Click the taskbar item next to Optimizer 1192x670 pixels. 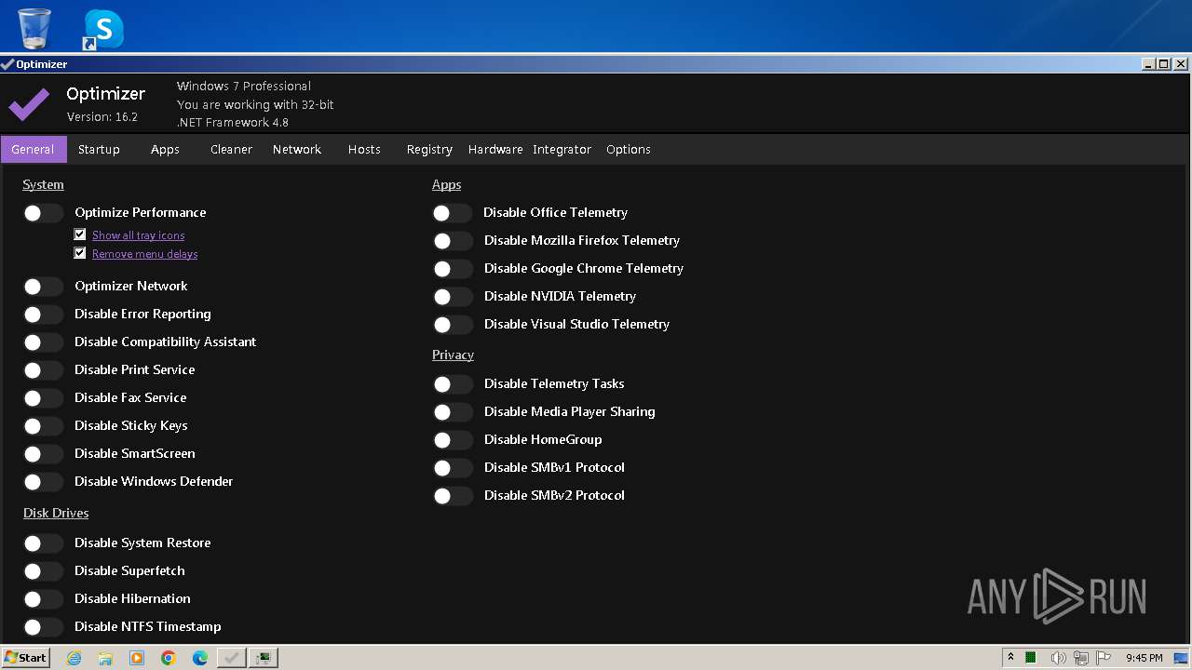point(264,658)
